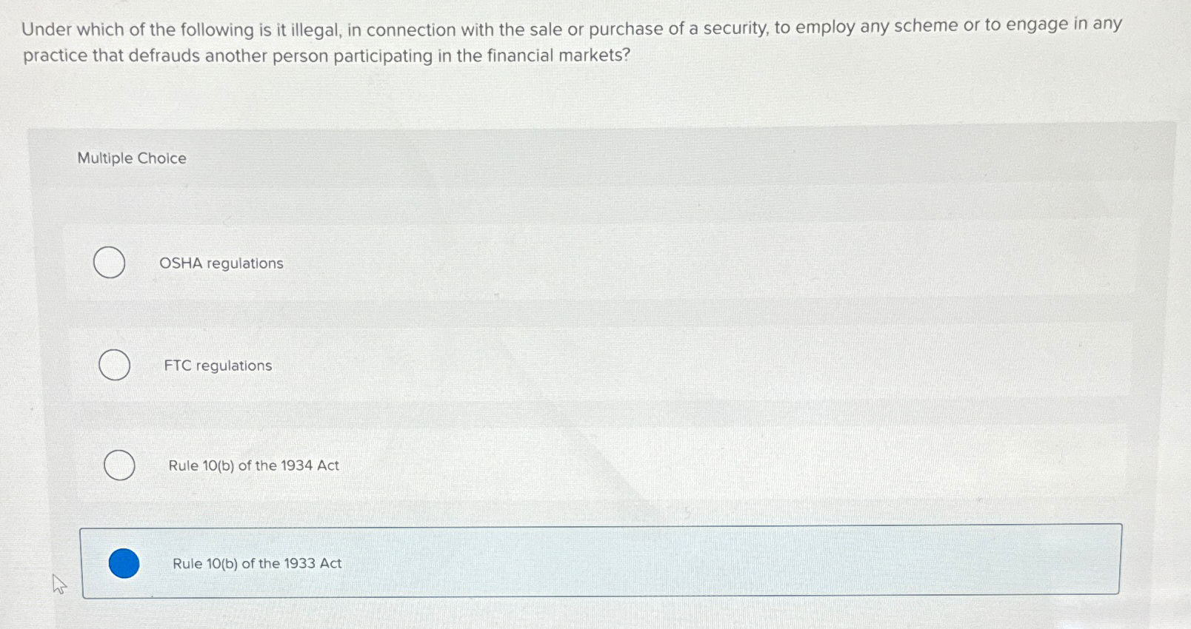Click the Multiple Choice heading
The image size is (1191, 629).
point(132,158)
